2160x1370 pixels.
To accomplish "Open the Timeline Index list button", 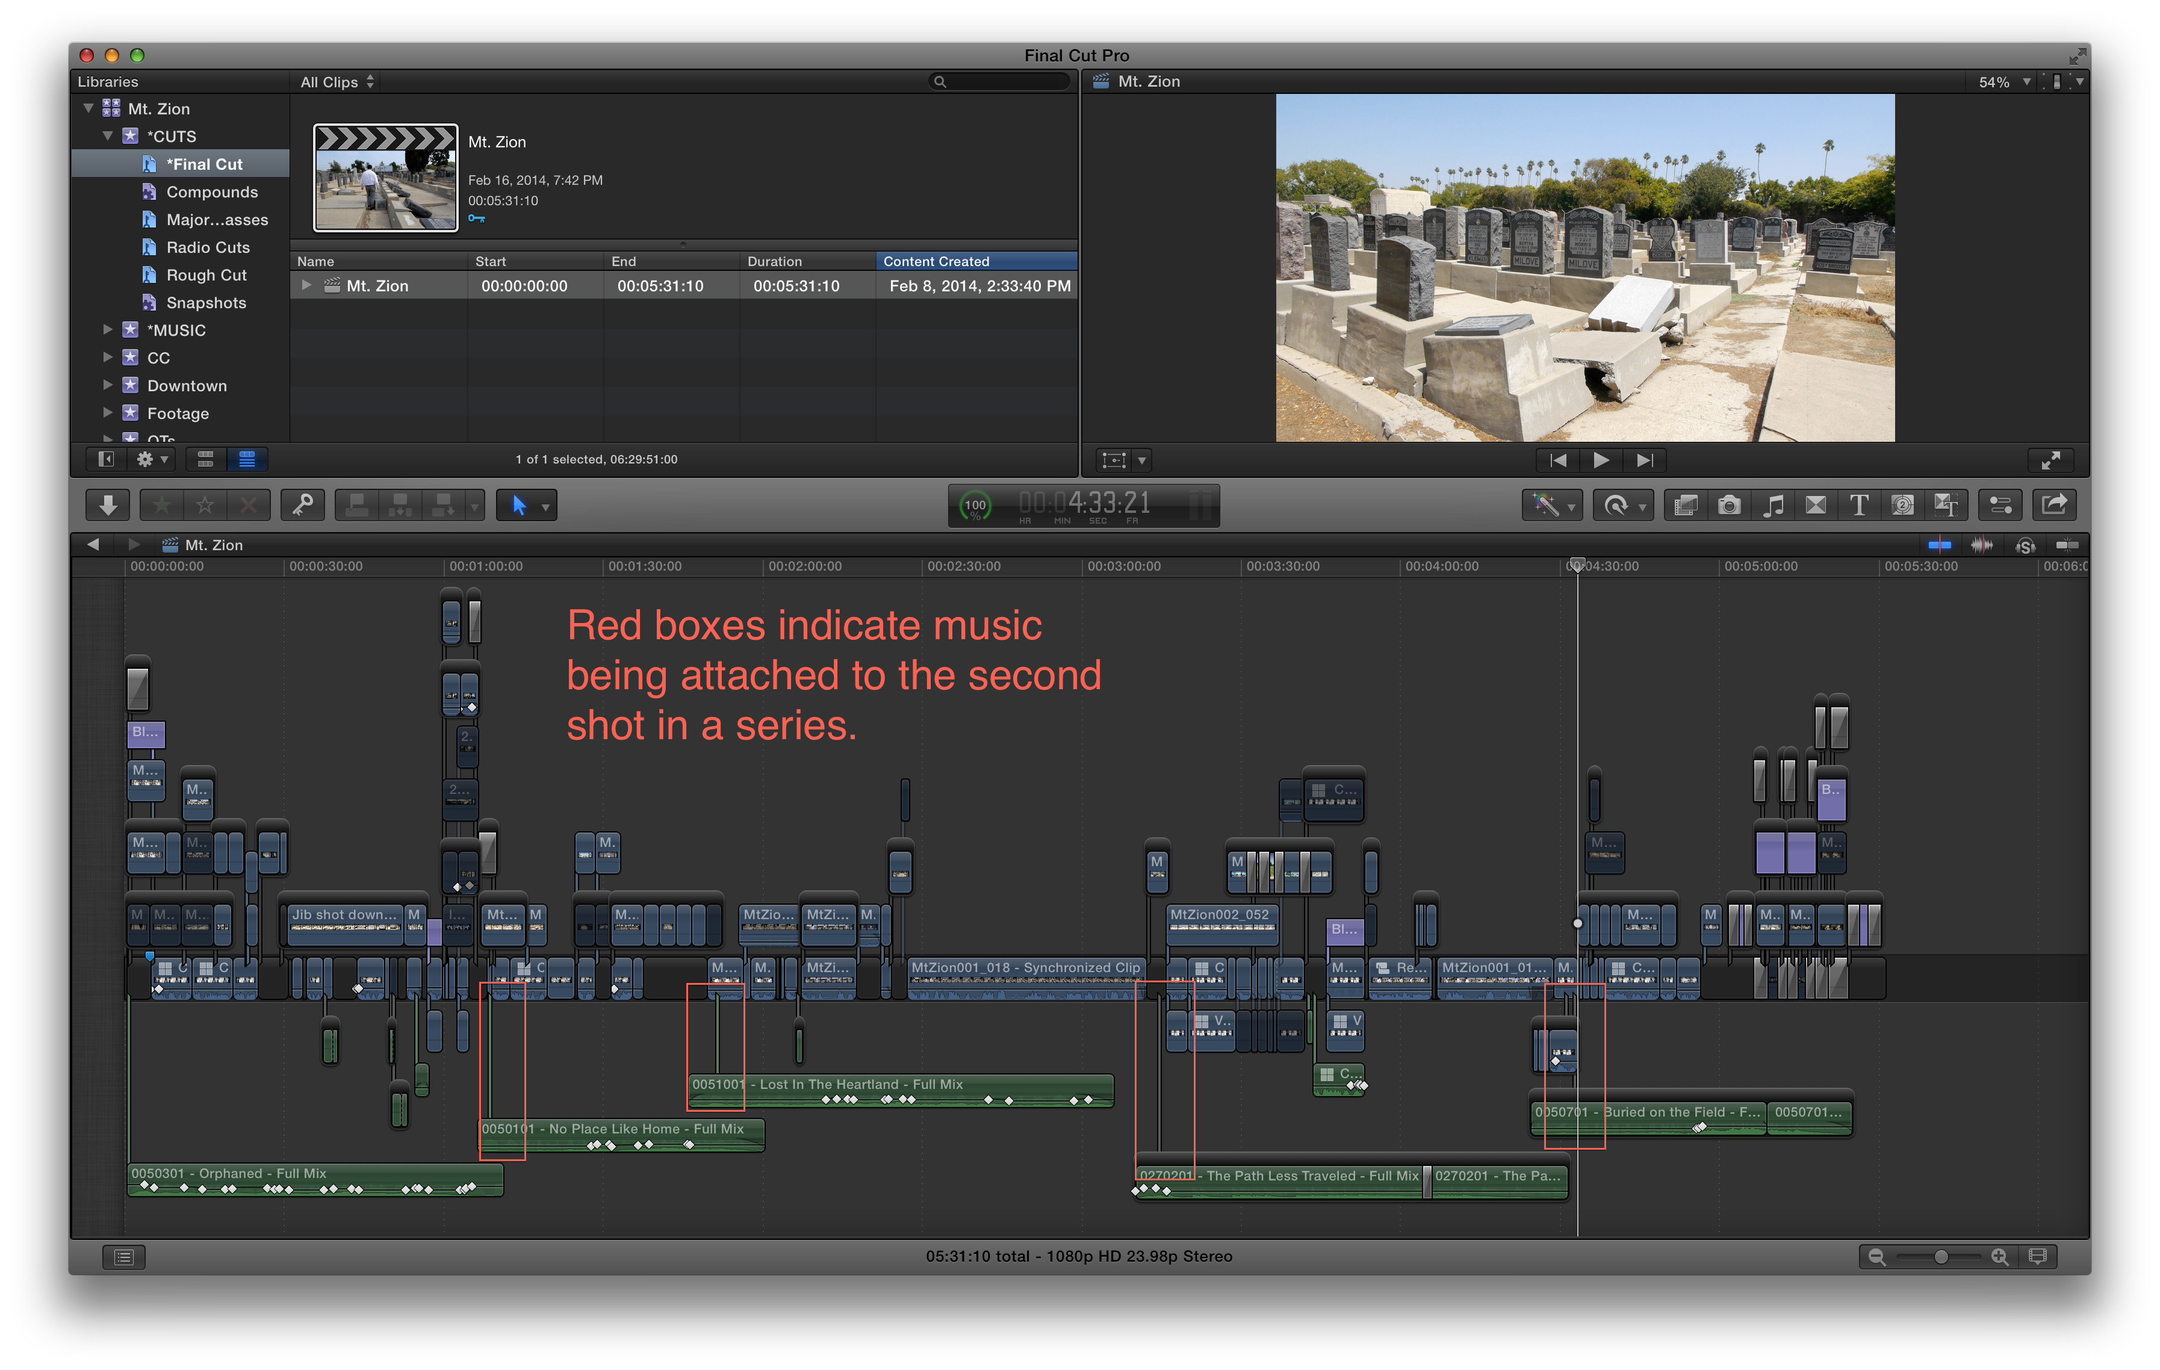I will (x=124, y=1257).
